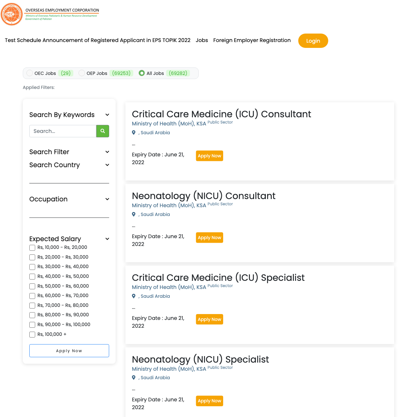This screenshot has height=417, width=417.
Task: Check the Rs, 30,000 - Rs, 40,000 salary box
Action: point(32,267)
